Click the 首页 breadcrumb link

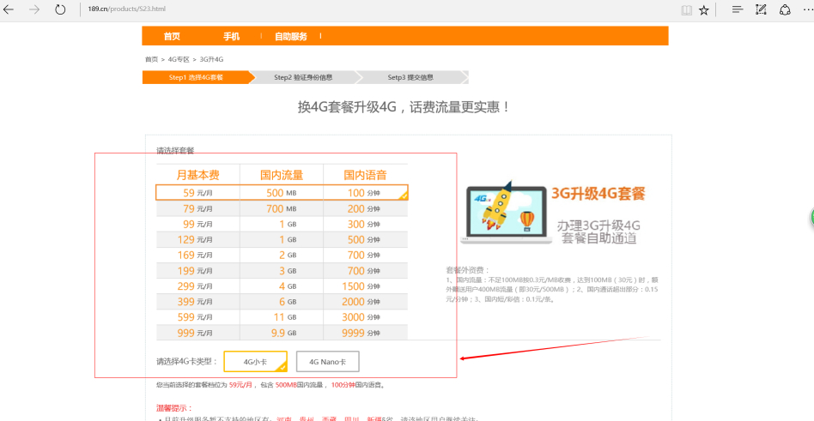tap(151, 59)
